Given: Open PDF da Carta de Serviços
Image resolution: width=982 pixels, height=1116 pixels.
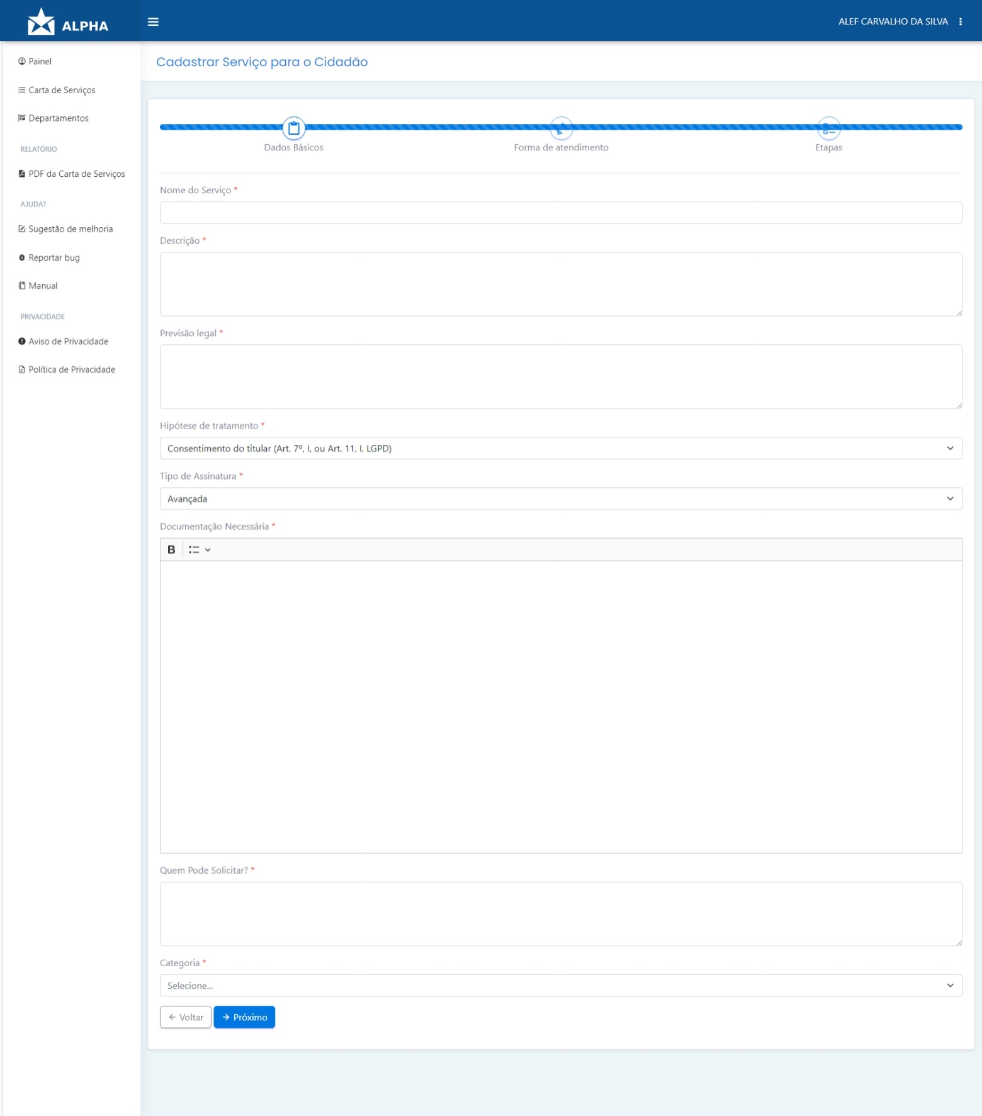Looking at the screenshot, I should pos(71,174).
